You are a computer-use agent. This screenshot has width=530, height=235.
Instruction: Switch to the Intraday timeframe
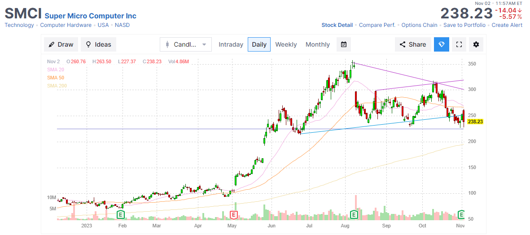click(231, 44)
